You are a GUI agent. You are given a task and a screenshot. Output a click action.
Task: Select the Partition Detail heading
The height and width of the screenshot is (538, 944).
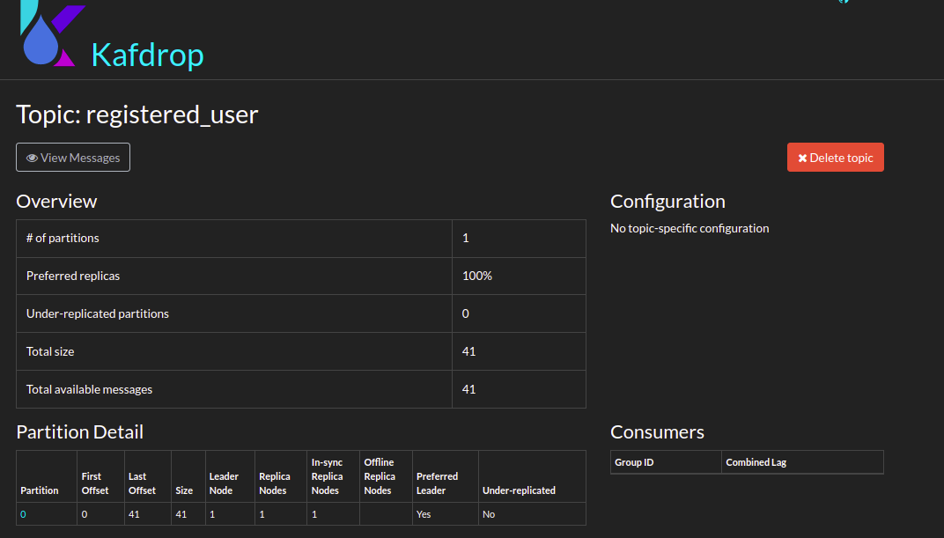click(x=79, y=431)
